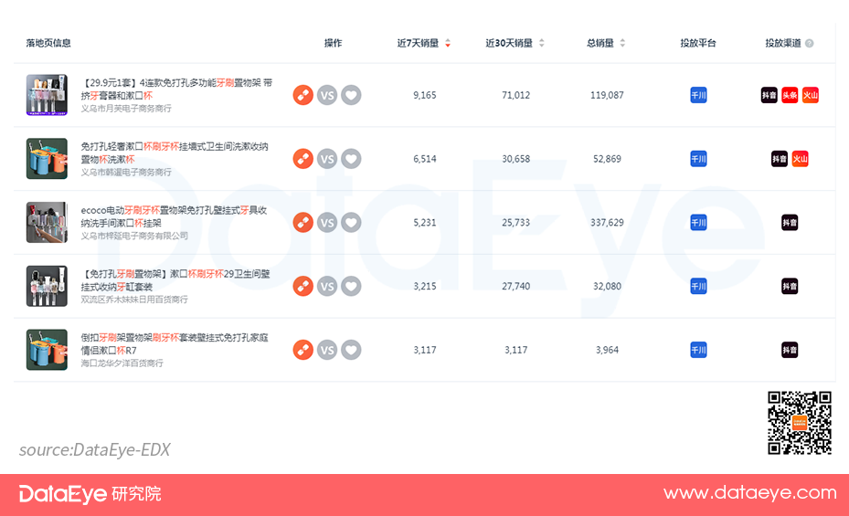Click 操作 column header
The image size is (849, 516).
[x=333, y=43]
